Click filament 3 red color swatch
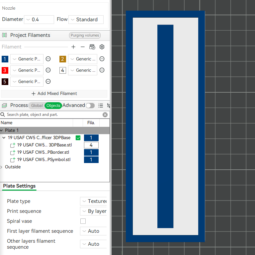 (x=5, y=70)
